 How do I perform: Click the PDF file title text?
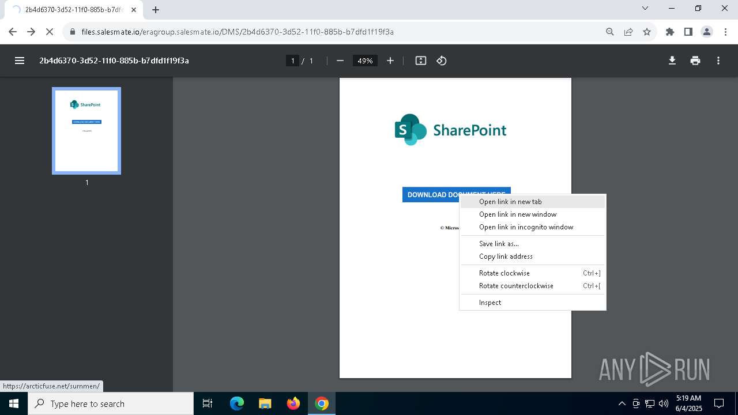click(x=114, y=61)
